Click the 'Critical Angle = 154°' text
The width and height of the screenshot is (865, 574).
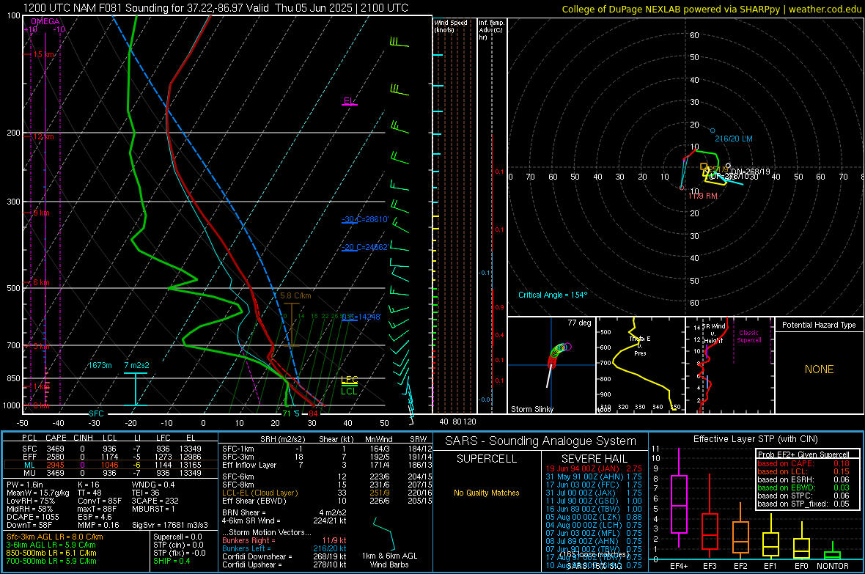click(553, 295)
